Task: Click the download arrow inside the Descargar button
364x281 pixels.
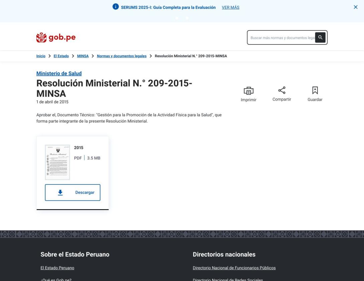Action: pyautogui.click(x=60, y=192)
